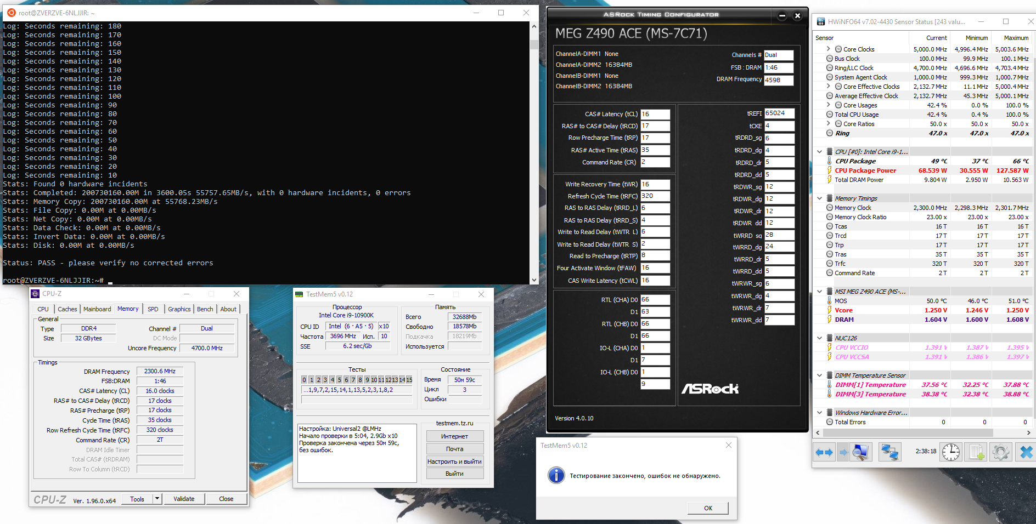Click the chip icon beside NUC126
The image size is (1036, 524).
[x=829, y=338]
